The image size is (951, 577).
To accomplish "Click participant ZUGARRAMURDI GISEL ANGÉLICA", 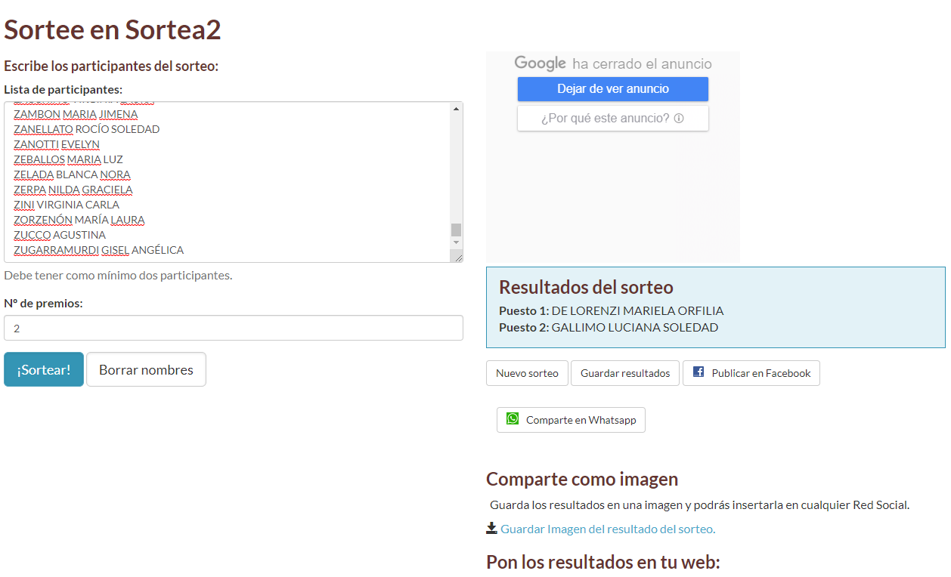I will tap(99, 250).
